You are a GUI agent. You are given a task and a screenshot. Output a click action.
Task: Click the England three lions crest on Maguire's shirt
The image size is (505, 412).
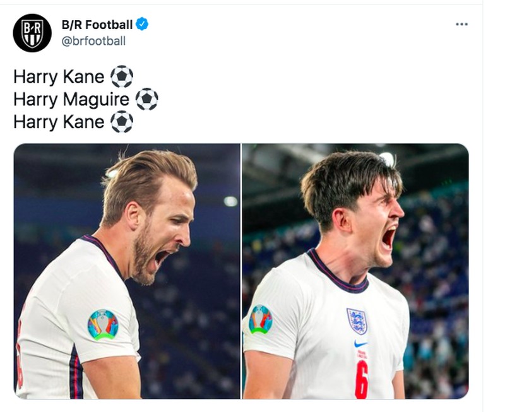[x=358, y=319]
